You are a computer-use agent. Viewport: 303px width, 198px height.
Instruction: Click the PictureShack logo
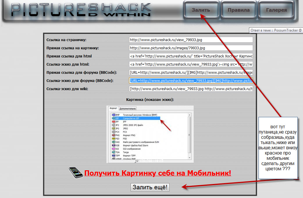click(81, 10)
